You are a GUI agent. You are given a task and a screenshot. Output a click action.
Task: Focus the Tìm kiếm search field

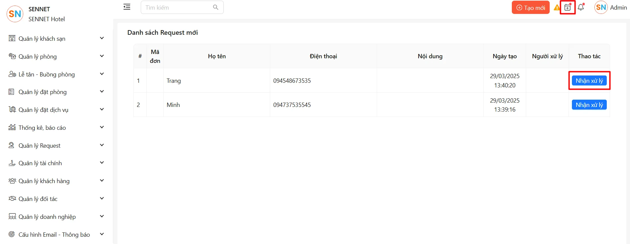[x=178, y=7]
